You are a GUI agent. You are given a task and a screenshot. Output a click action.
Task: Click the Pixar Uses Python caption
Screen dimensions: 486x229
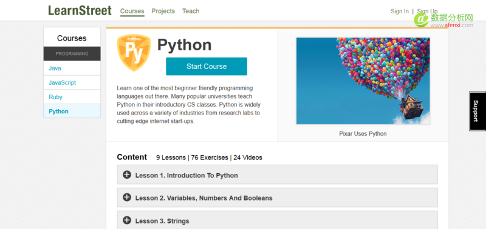(363, 134)
